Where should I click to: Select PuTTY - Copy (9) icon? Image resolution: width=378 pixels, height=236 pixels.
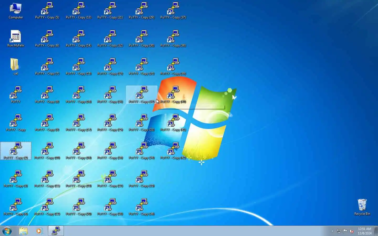47,123
